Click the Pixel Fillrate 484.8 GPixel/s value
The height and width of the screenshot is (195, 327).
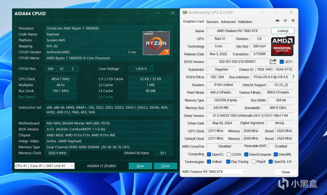[x=220, y=92]
